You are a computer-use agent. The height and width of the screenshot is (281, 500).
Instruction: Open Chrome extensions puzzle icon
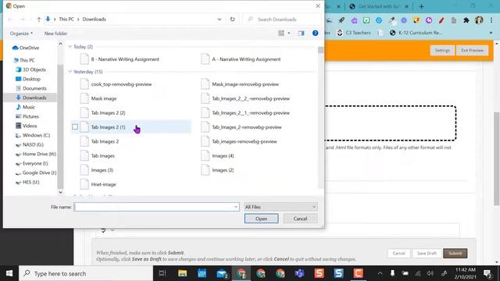pos(466,20)
